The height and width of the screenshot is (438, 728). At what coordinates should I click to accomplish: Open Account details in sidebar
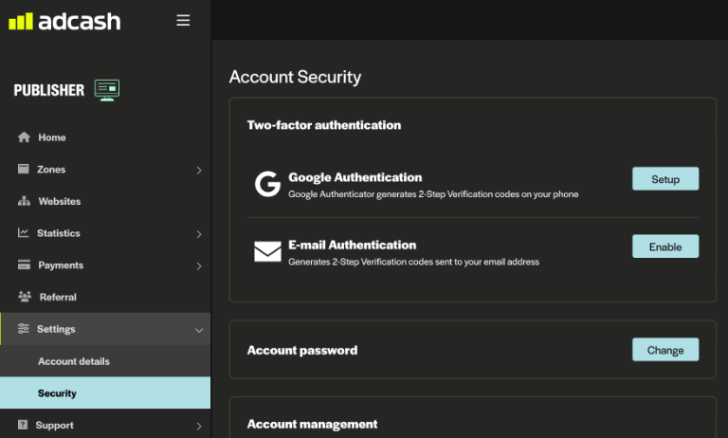pyautogui.click(x=74, y=361)
